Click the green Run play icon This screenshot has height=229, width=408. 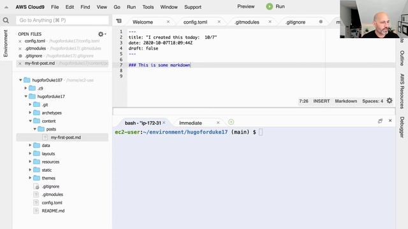[x=269, y=7]
